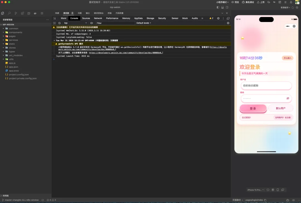Screen dimensions: 301x203
Task: Toggle the left sidebar layout icon
Action: [218, 7]
